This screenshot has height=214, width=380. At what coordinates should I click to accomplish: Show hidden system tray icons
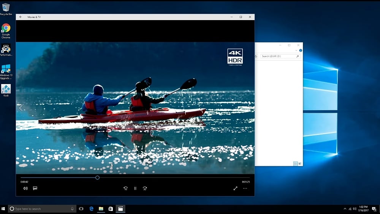345,209
